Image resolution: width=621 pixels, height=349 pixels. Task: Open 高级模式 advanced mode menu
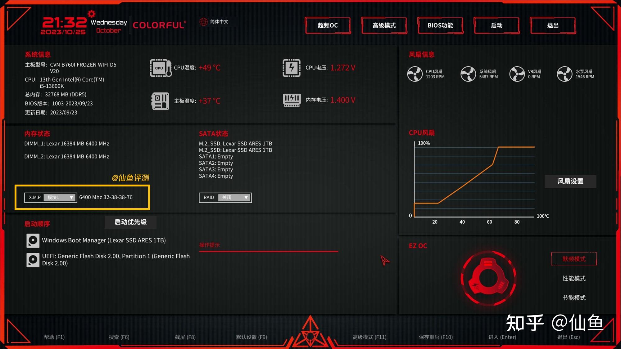point(384,25)
